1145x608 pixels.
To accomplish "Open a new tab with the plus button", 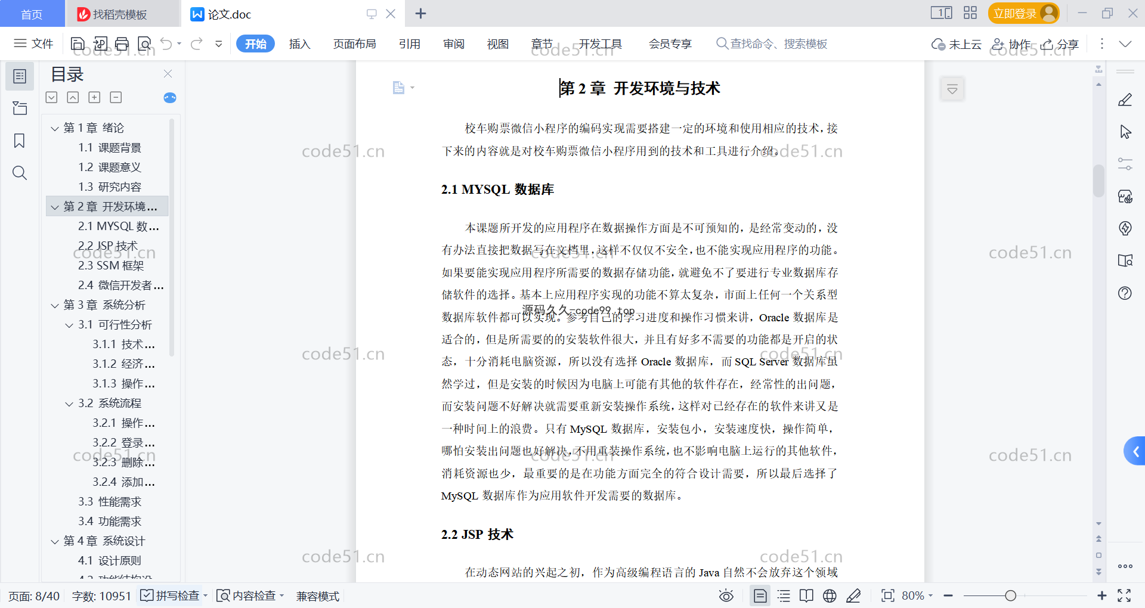I will [420, 13].
